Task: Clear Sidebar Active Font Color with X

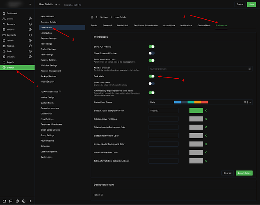Action: point(205,119)
